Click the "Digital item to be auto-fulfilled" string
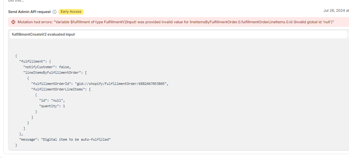This screenshot has height=158, width=349. click(76, 139)
